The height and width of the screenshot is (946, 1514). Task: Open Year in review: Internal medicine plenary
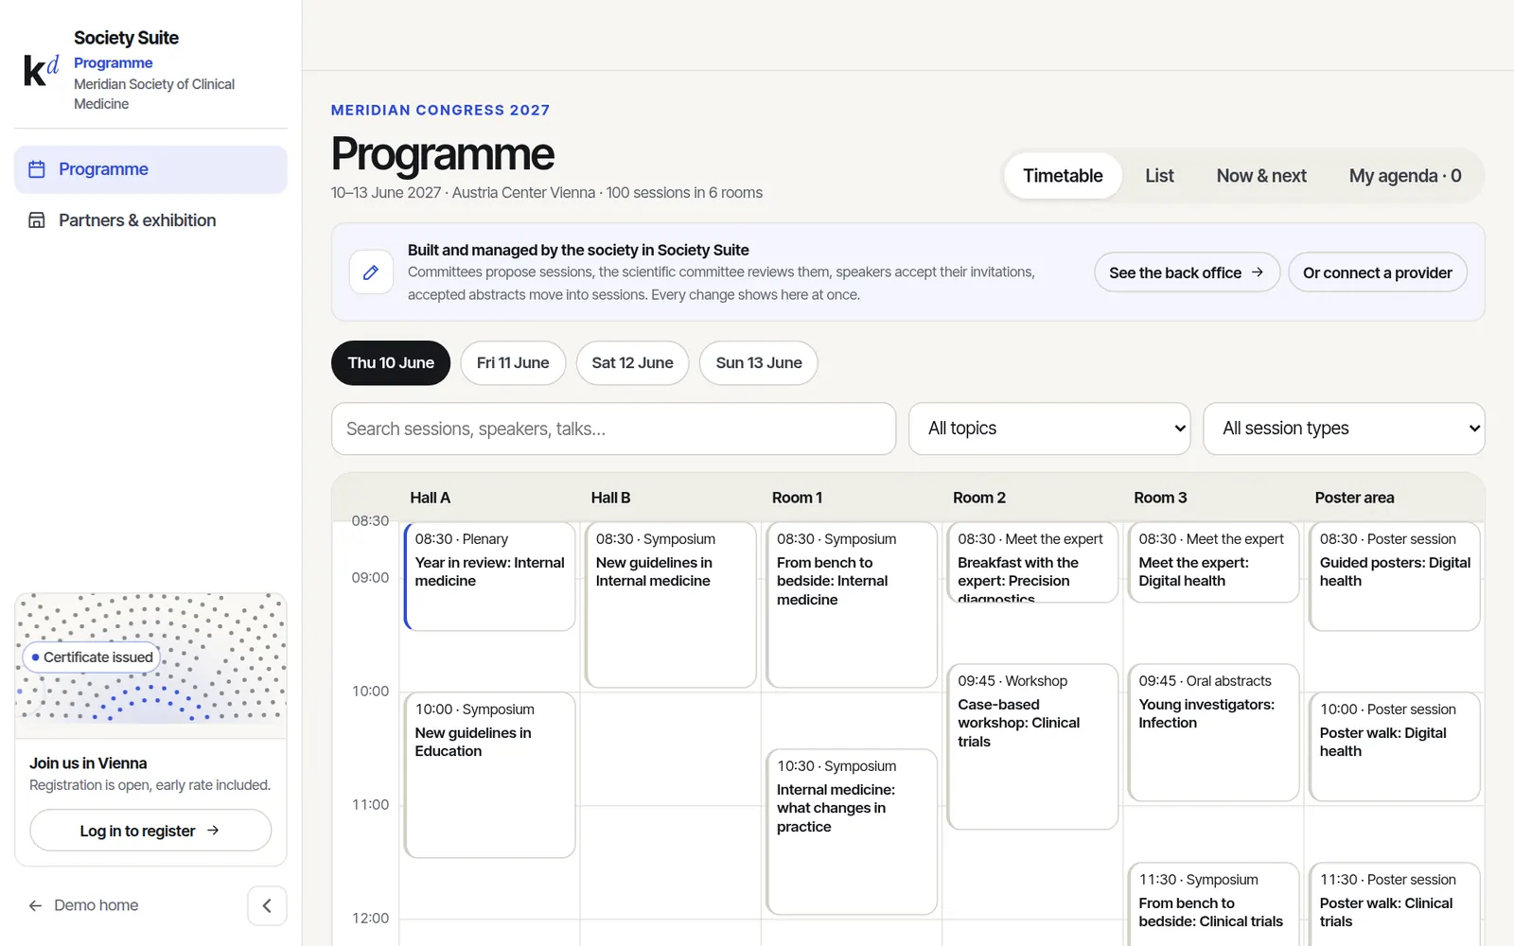tap(489, 576)
